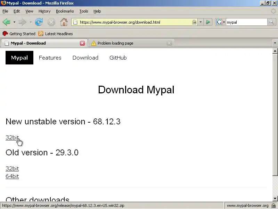Minimize the Firefox window
The height and width of the screenshot is (209, 278).
coord(263,3)
